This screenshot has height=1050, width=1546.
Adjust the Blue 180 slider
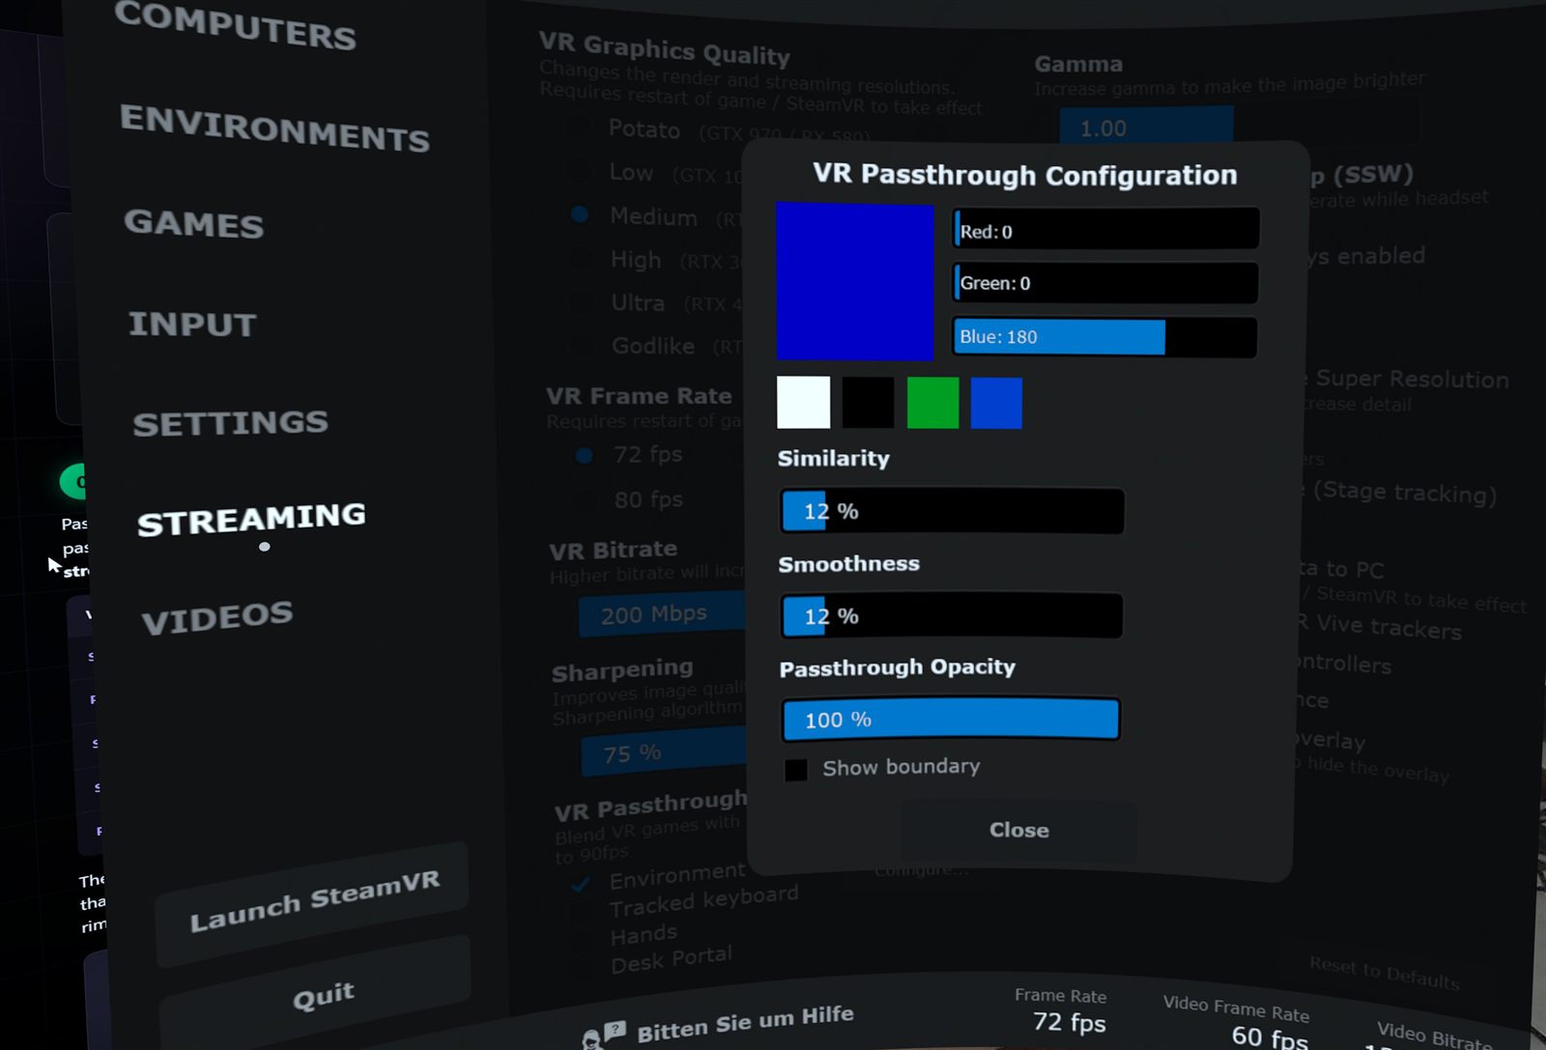pyautogui.click(x=1104, y=337)
